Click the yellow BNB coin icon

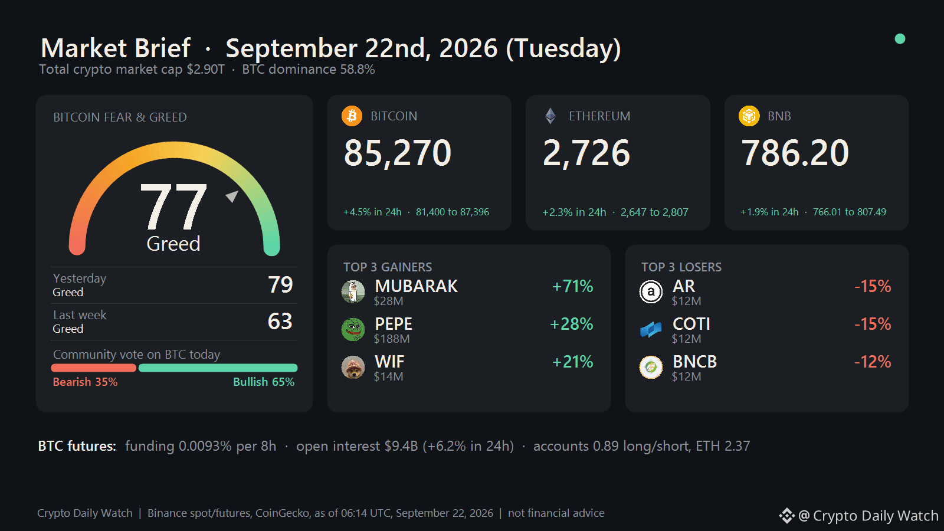click(749, 116)
